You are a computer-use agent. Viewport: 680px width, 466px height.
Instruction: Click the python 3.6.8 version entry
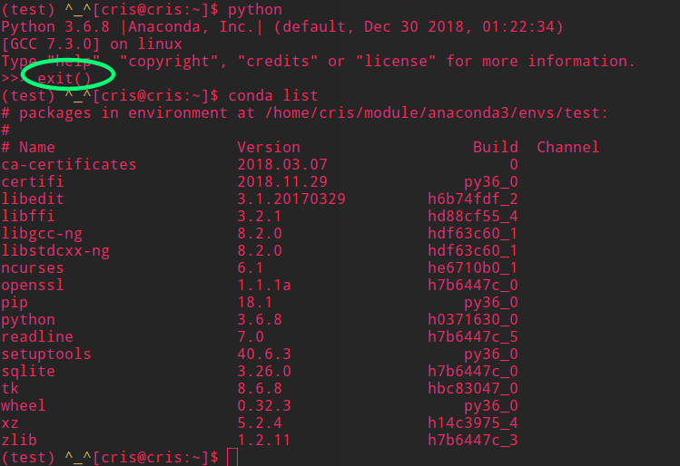(260, 320)
